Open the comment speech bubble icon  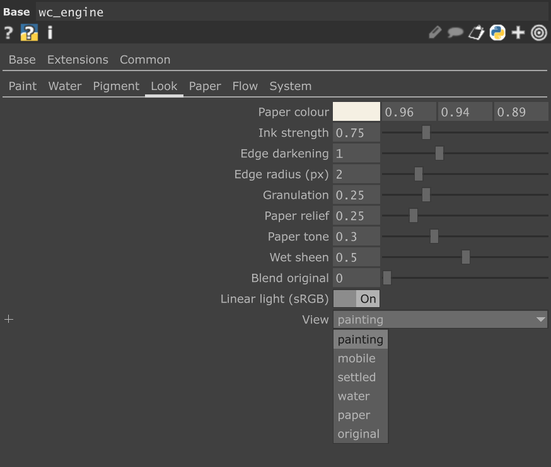click(x=455, y=33)
